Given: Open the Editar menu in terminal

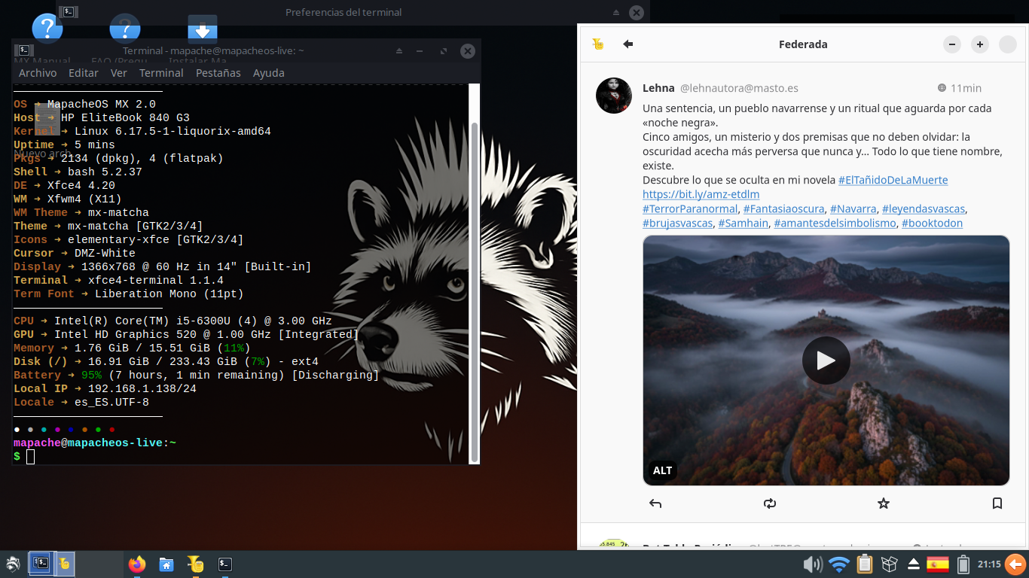Looking at the screenshot, I should point(84,73).
